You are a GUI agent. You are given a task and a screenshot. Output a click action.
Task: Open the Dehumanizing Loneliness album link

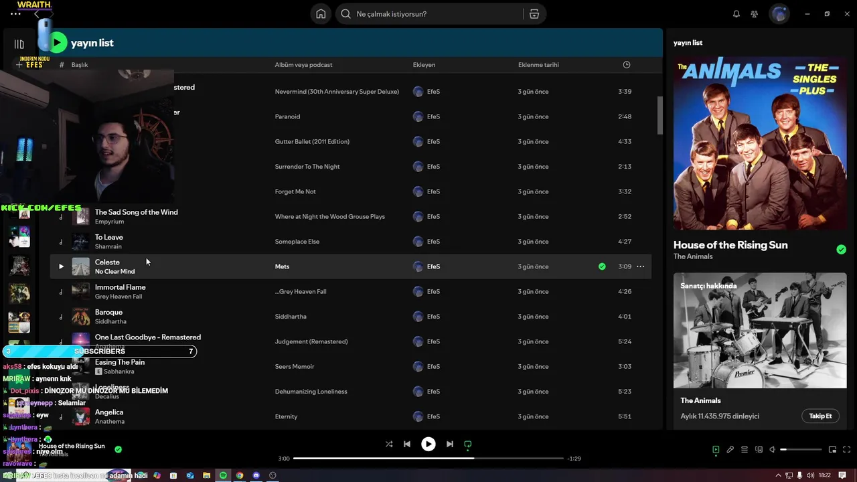point(311,392)
